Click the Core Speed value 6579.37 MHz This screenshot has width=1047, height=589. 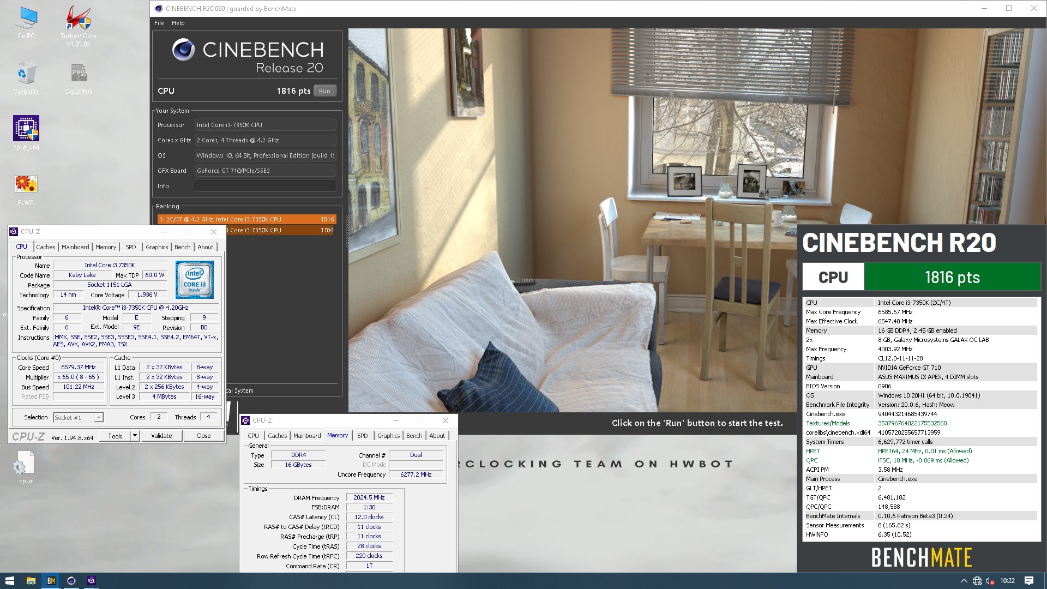coord(79,368)
